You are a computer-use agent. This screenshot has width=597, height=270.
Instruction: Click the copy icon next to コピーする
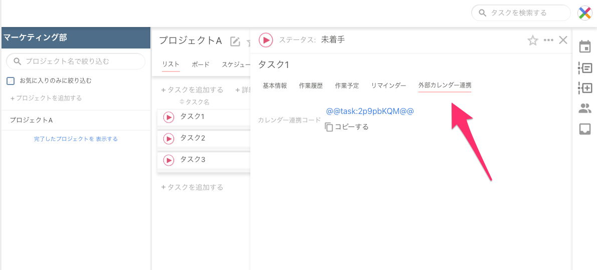click(329, 127)
